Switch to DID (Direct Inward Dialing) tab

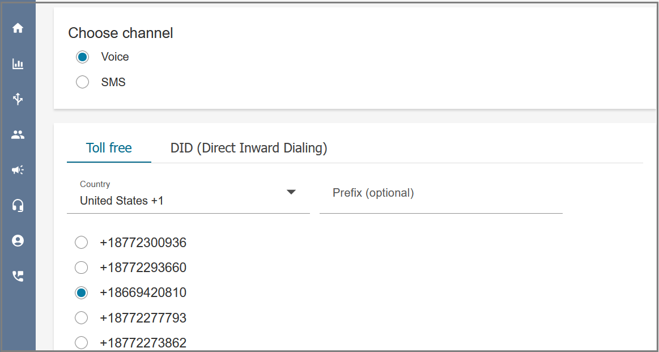pos(249,148)
